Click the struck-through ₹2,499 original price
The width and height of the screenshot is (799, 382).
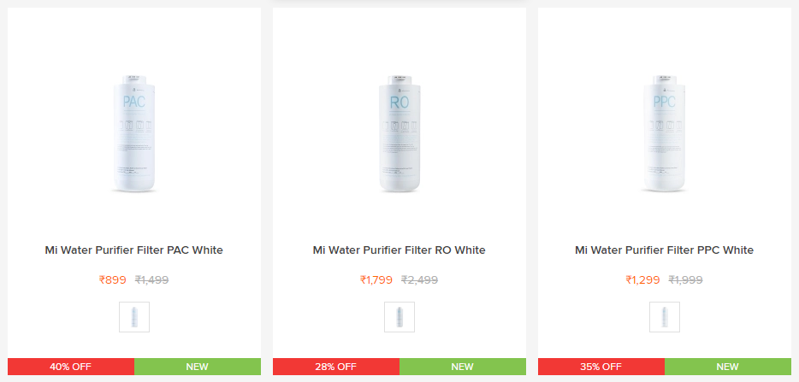click(x=419, y=279)
